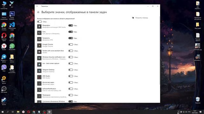Expand hidden tray icons chevron

click(x=178, y=112)
